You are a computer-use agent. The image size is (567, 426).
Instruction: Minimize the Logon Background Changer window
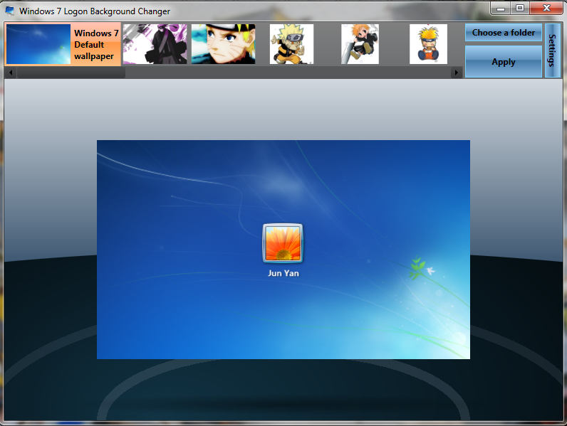(x=501, y=9)
